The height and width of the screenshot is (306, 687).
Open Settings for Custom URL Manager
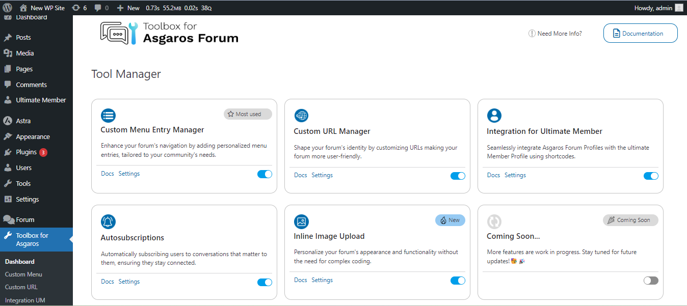point(322,175)
